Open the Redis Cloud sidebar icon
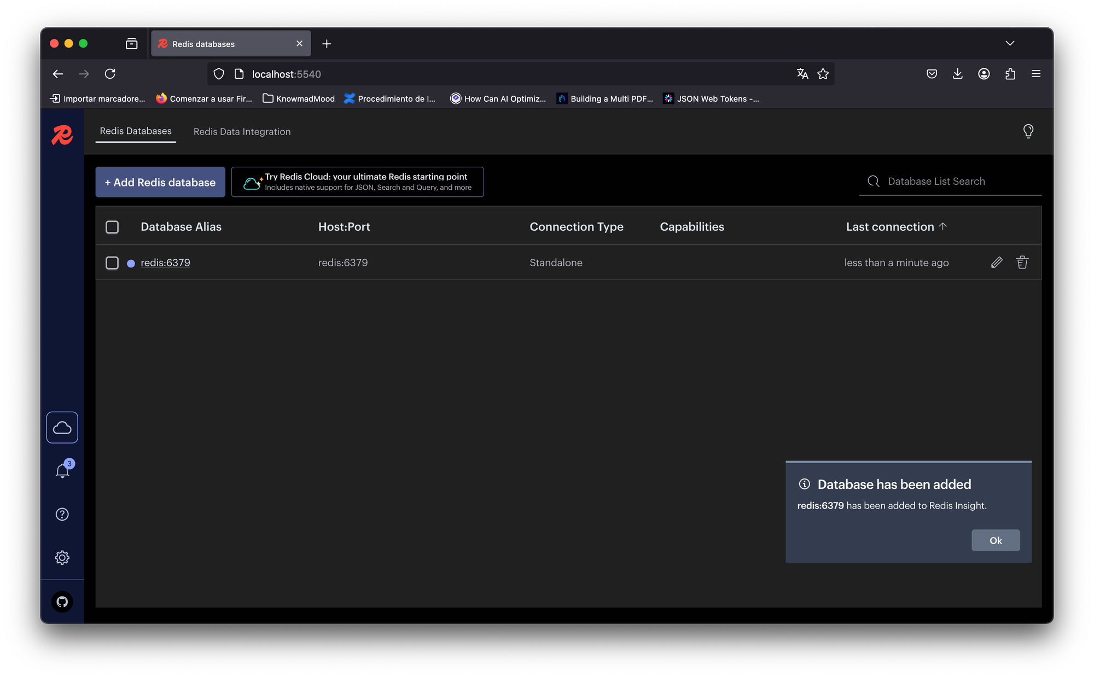The width and height of the screenshot is (1094, 677). 62,427
